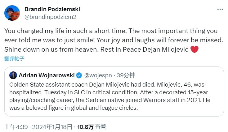Click the blue verified badge
This screenshot has height=132, width=228.
(x=79, y=75)
